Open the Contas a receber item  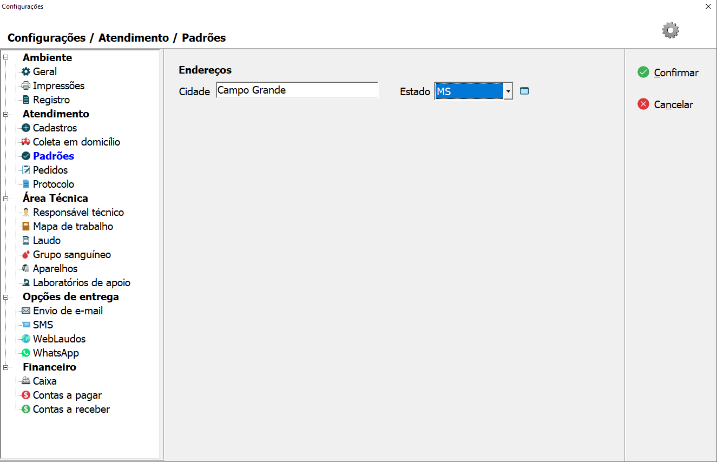[x=71, y=409]
